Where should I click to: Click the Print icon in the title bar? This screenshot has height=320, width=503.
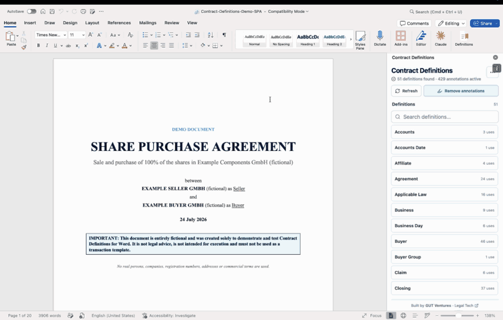click(x=83, y=12)
